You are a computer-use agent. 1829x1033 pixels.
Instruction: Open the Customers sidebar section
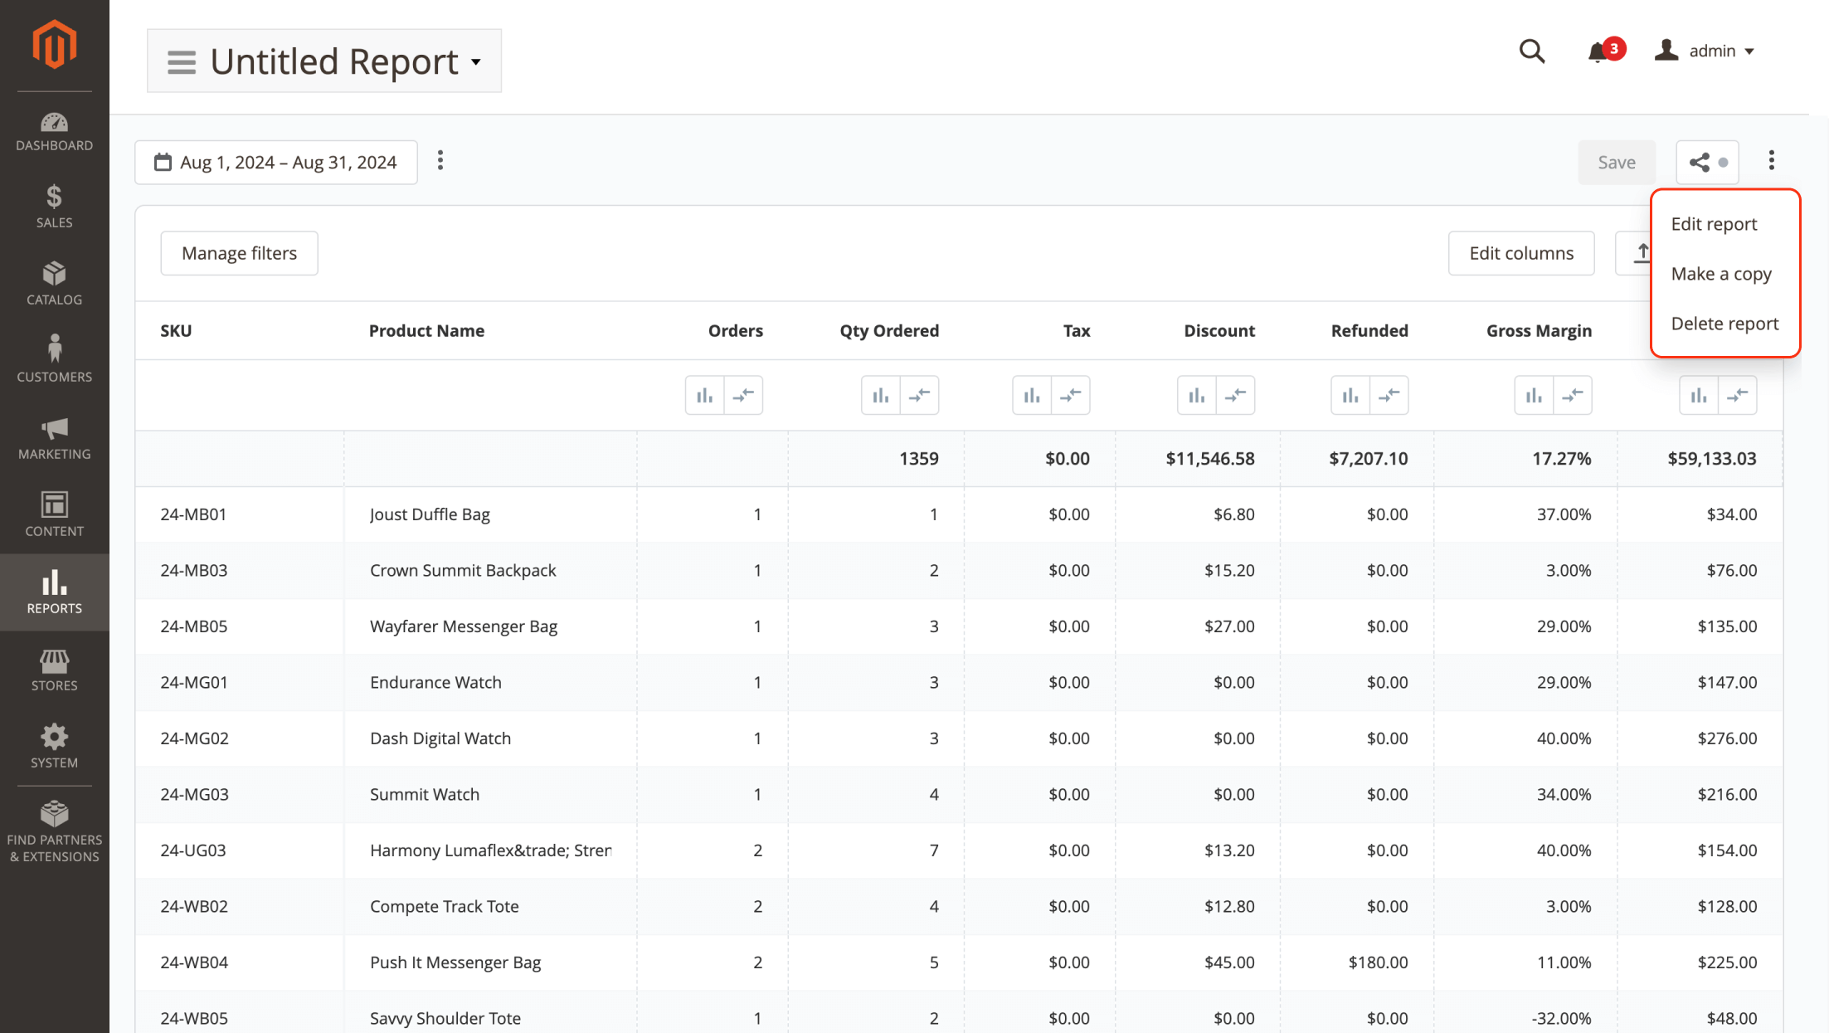coord(55,361)
